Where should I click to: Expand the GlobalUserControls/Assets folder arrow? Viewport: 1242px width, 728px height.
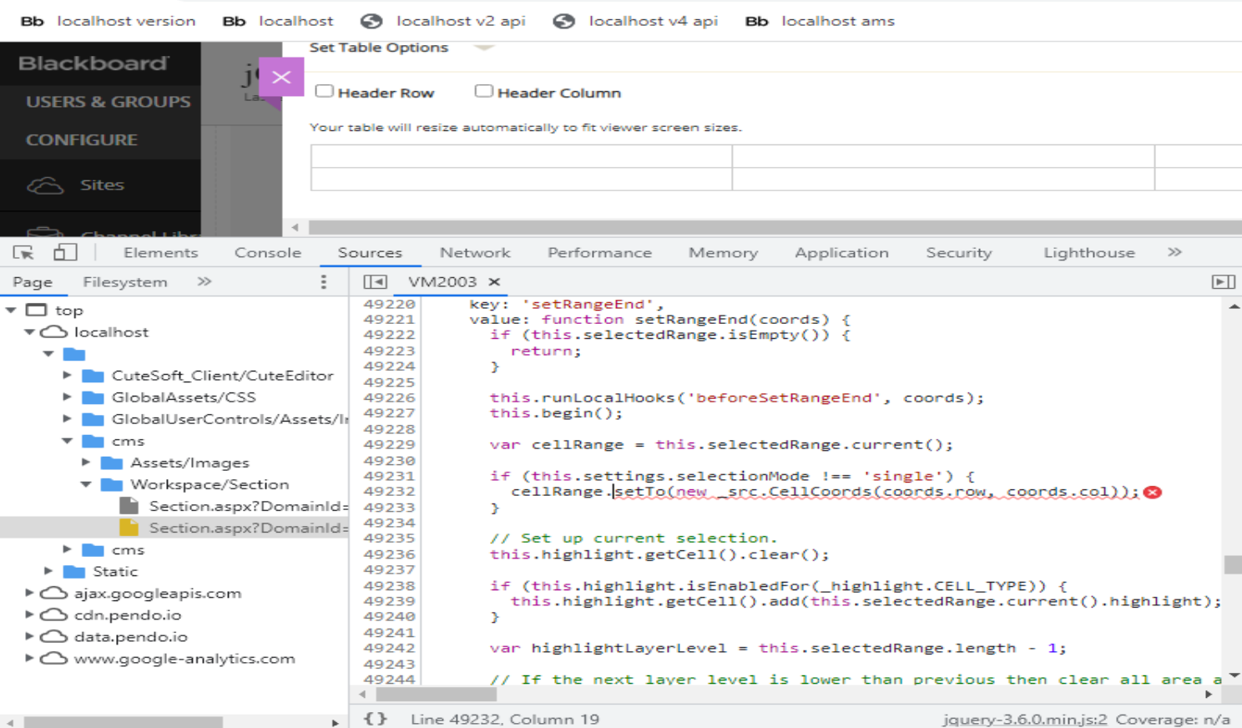tap(67, 419)
